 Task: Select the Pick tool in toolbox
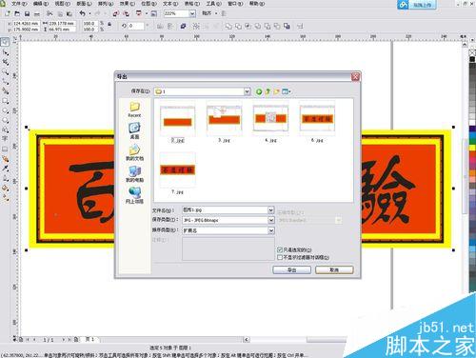pos(5,42)
